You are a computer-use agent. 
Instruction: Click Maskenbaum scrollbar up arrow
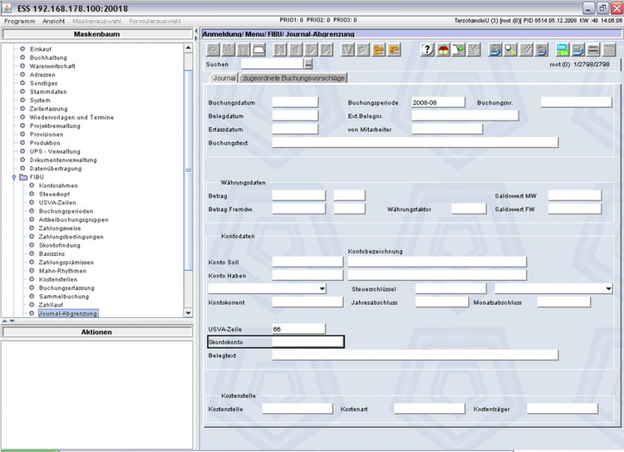point(188,48)
